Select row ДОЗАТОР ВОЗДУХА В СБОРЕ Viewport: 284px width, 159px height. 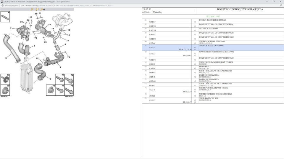213,48
